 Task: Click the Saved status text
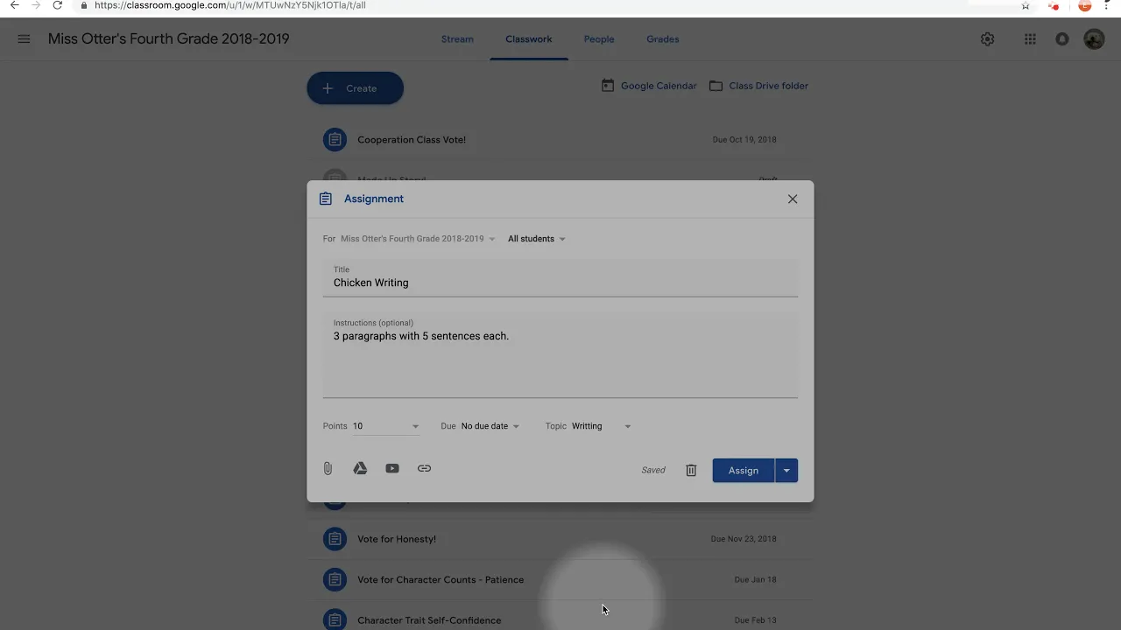tap(653, 470)
